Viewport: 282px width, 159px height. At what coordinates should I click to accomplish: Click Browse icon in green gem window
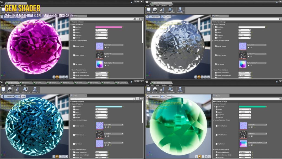154,90
